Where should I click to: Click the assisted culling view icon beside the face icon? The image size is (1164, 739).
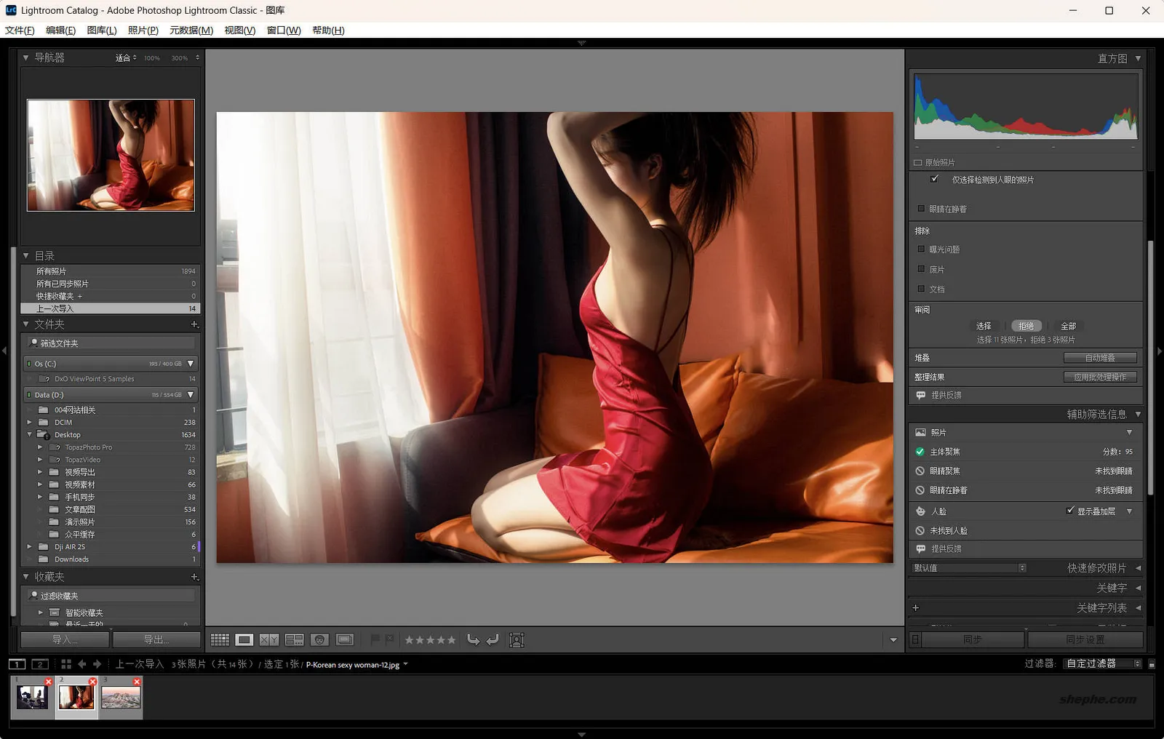click(345, 640)
